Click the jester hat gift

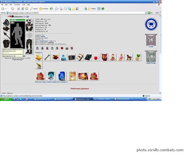[x=55, y=57]
